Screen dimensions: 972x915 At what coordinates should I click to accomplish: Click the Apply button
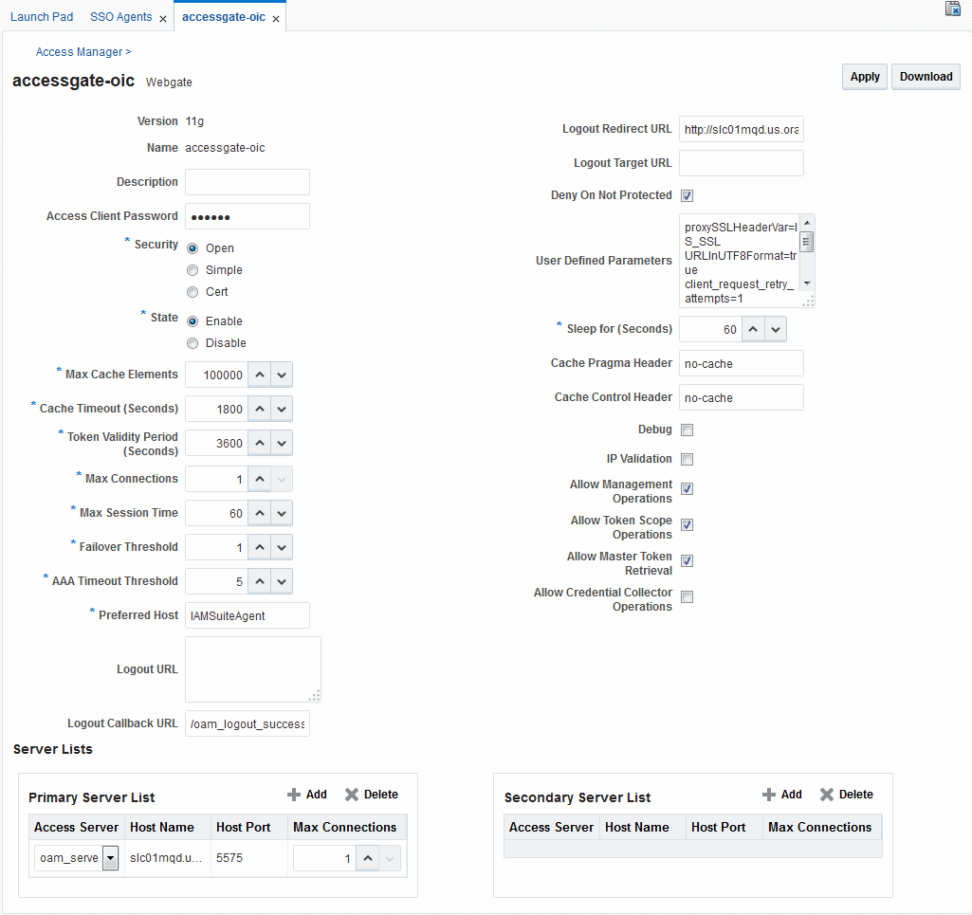click(865, 77)
